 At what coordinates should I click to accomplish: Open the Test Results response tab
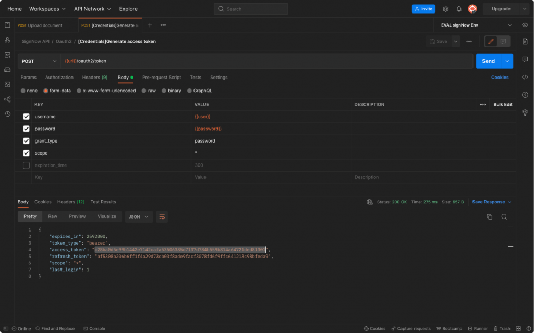pyautogui.click(x=103, y=202)
